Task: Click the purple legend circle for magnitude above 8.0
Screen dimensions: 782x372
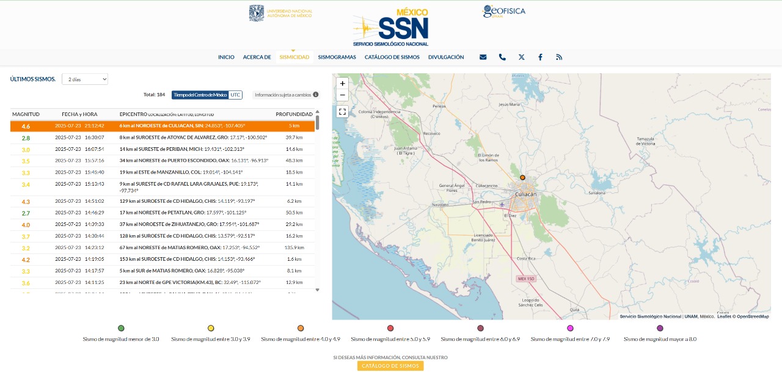Action: (x=660, y=328)
